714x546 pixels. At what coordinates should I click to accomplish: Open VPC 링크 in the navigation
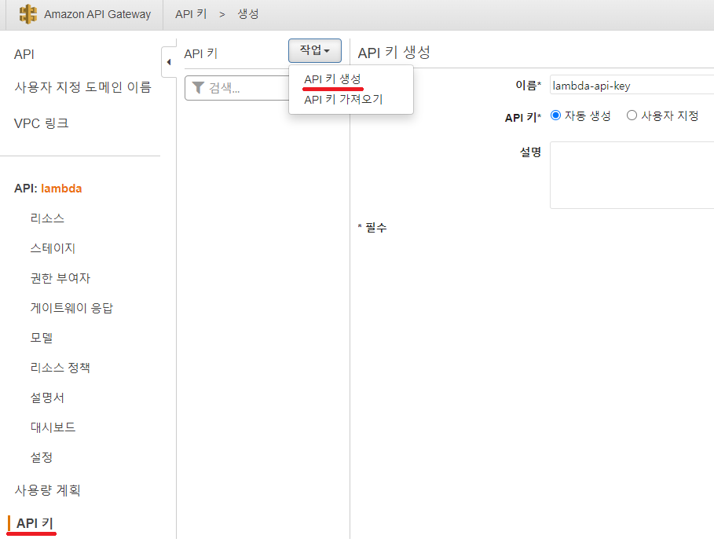pos(42,123)
